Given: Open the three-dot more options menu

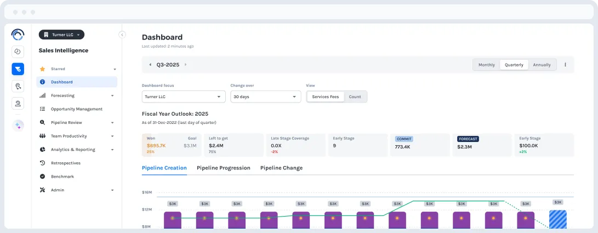Looking at the screenshot, I should 565,65.
